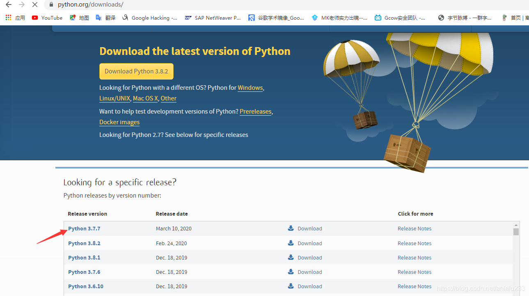Open the Python 3.8.1 release link
The width and height of the screenshot is (529, 296).
[x=84, y=257]
